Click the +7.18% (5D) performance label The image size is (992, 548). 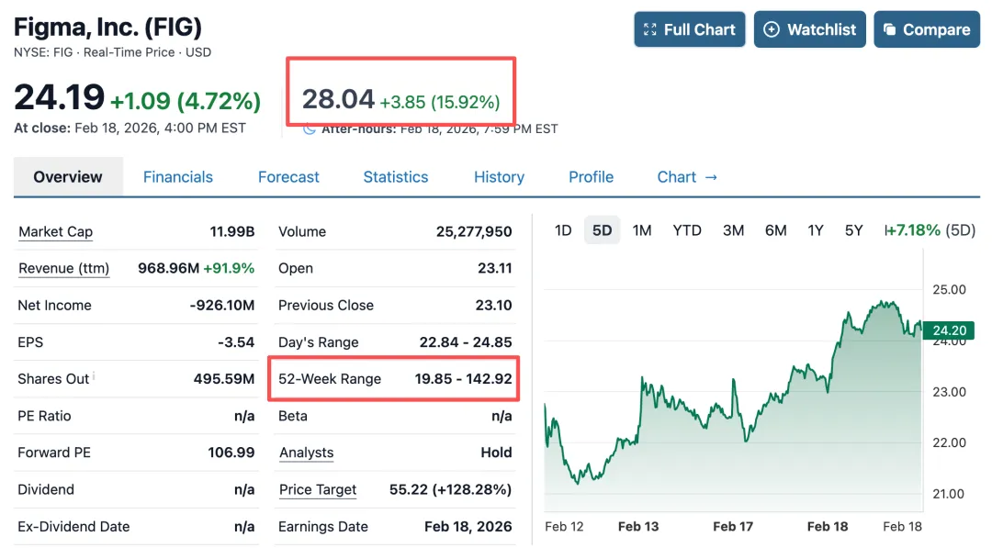click(x=930, y=230)
